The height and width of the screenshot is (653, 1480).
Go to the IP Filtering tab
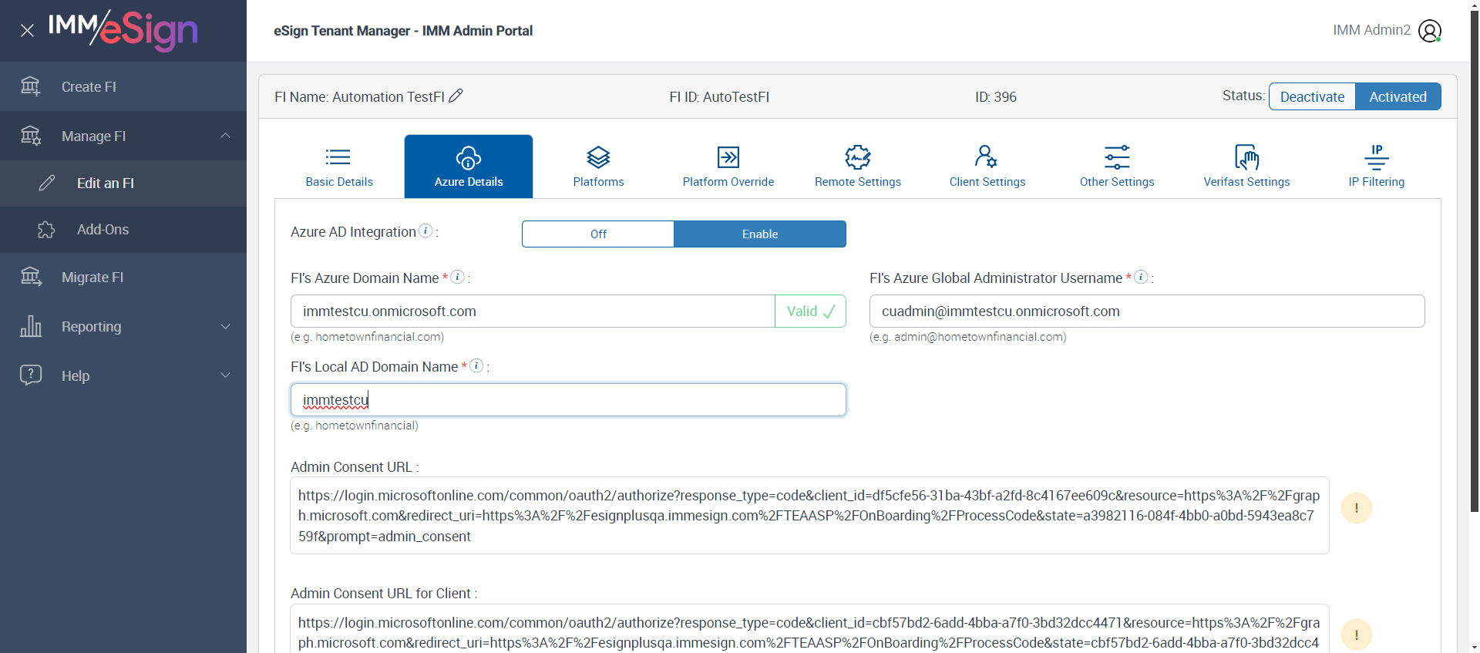click(1377, 167)
